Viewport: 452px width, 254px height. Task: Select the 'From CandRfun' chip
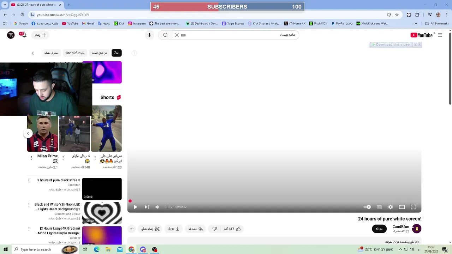click(75, 53)
